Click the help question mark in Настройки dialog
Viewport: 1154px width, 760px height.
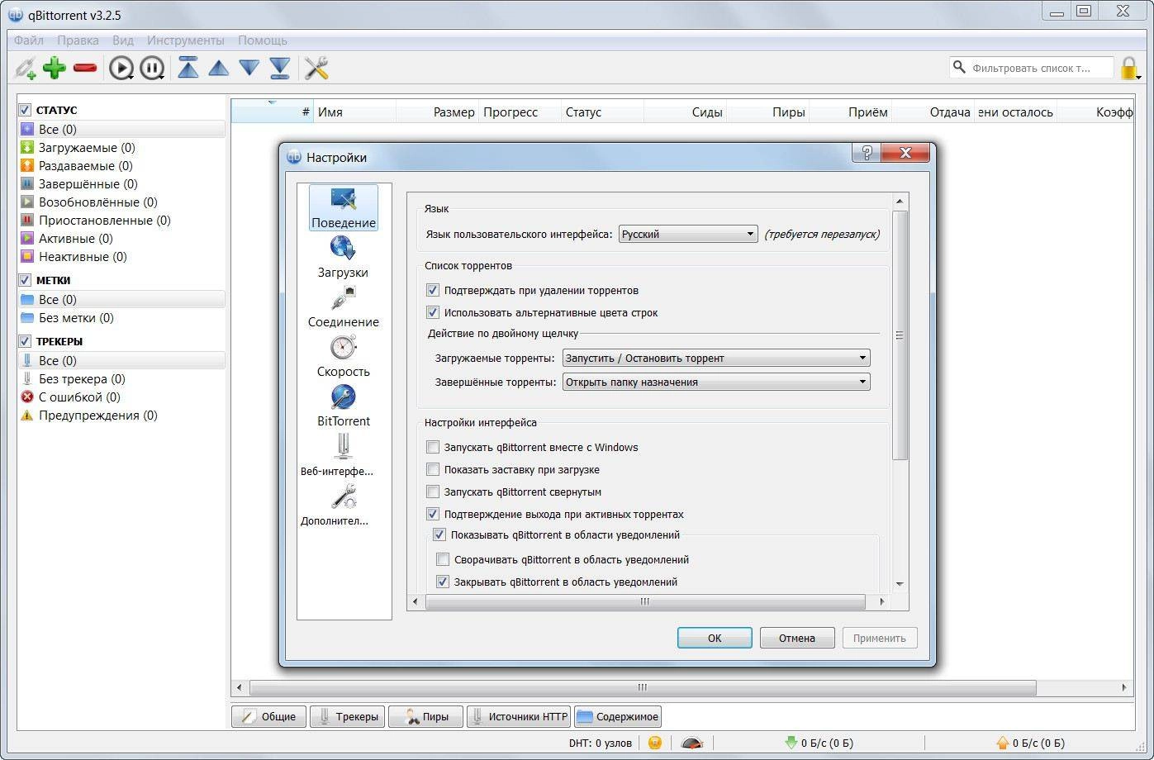(x=867, y=153)
